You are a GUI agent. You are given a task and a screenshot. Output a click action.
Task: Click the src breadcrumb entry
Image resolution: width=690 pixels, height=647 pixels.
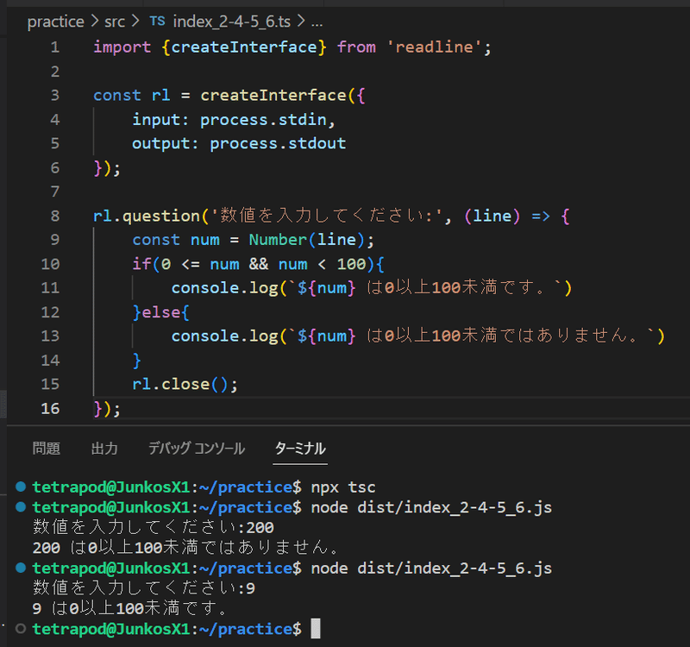click(x=114, y=22)
